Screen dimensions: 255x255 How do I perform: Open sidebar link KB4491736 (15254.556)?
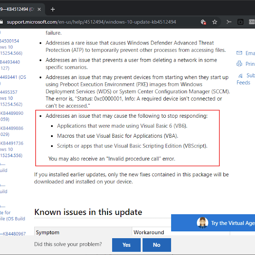pos(12,149)
